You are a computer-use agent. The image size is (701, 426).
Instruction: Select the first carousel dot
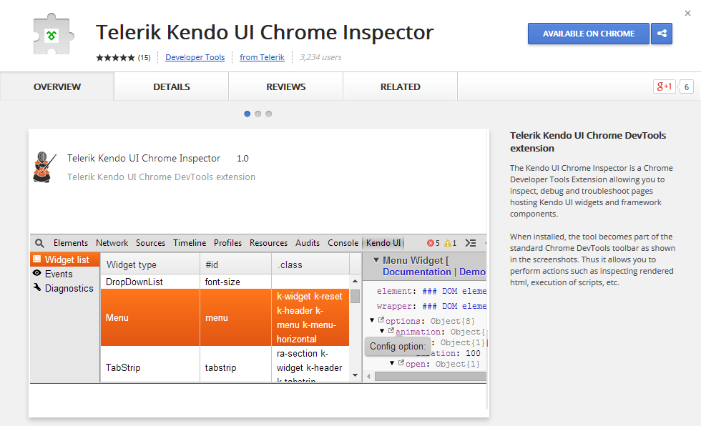[247, 114]
